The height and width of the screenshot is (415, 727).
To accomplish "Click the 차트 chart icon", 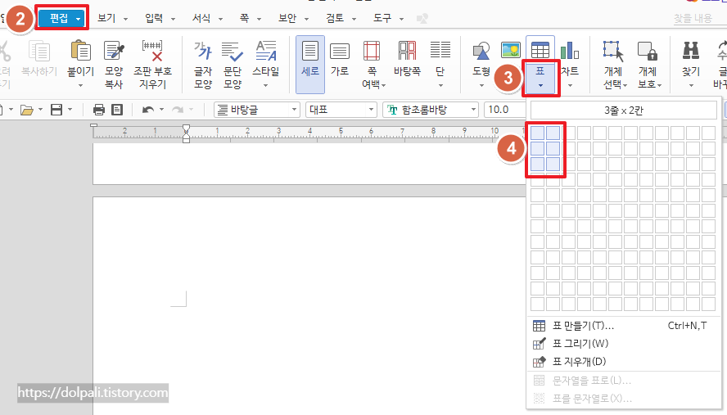I will (569, 51).
